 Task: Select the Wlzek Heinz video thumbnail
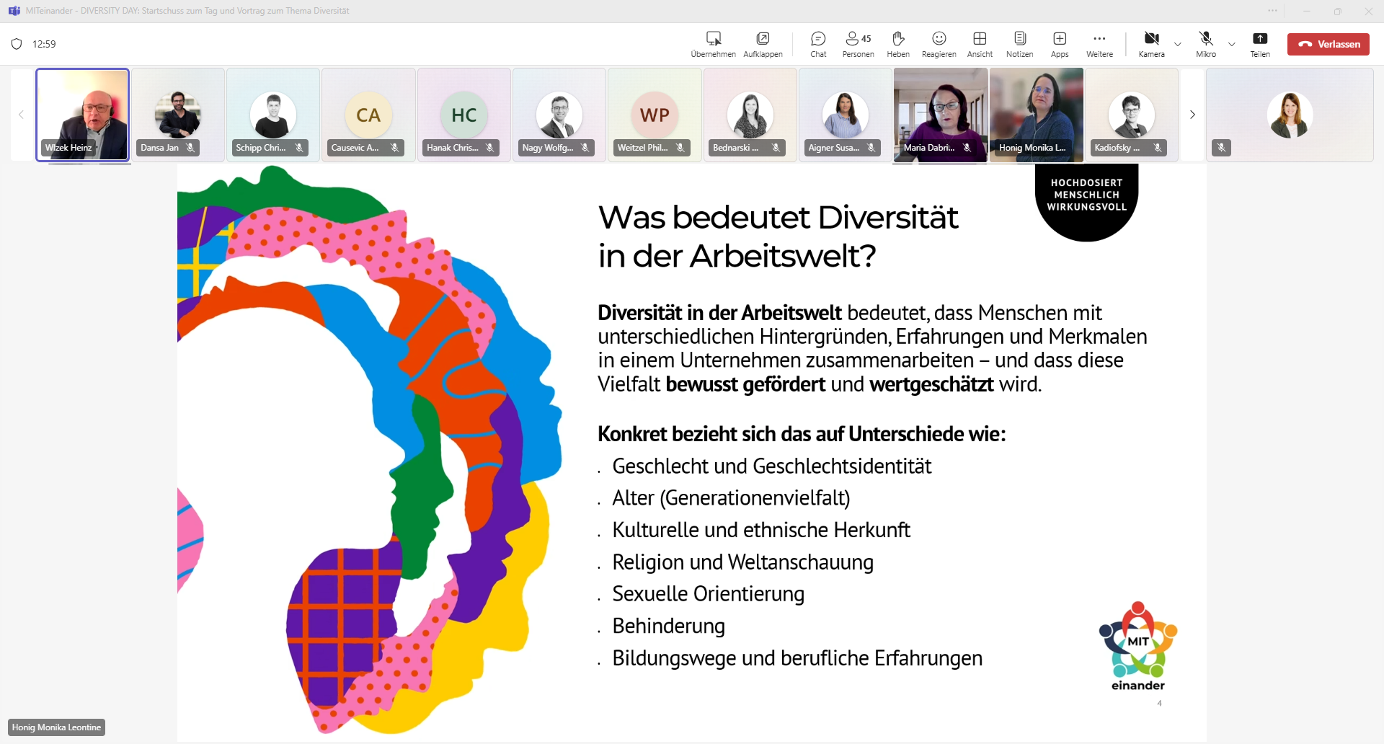83,114
